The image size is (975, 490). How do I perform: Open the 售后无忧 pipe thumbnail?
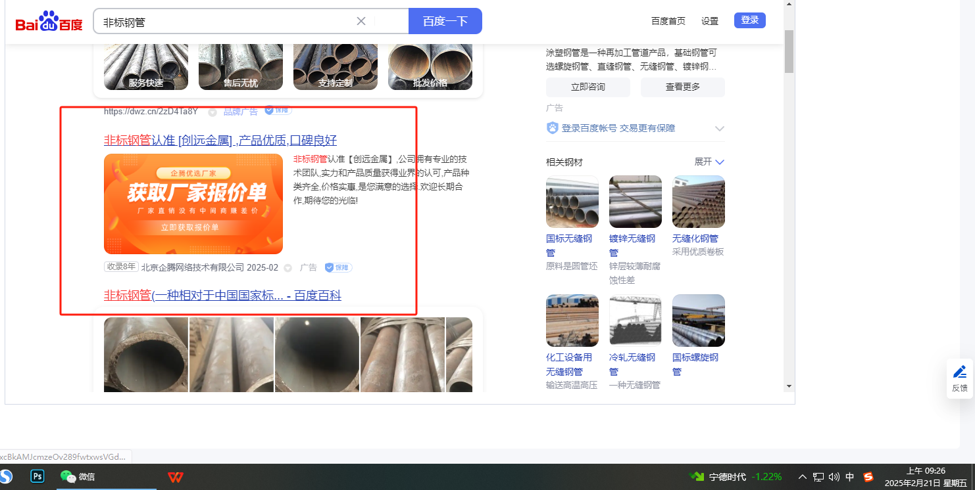pos(241,67)
